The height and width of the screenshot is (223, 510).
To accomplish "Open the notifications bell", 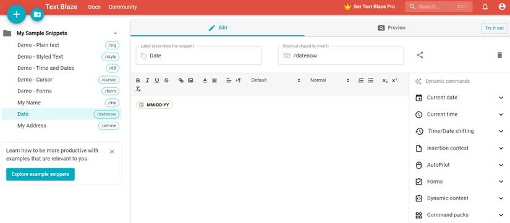I will (485, 7).
